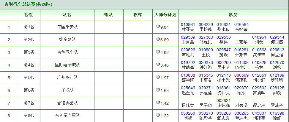This screenshot has width=289, height=122.
Task: Click the shield icon beside 4.92
Action: click(x=158, y=52)
